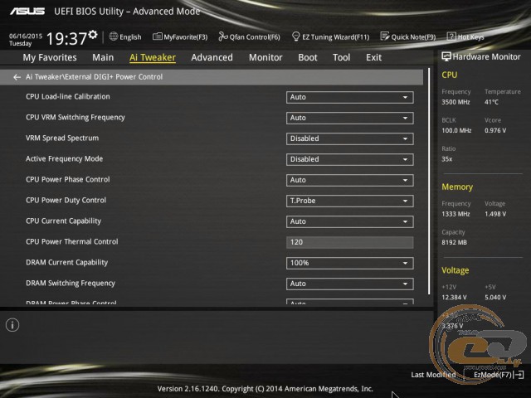
Task: Select the Exit tab
Action: 373,57
